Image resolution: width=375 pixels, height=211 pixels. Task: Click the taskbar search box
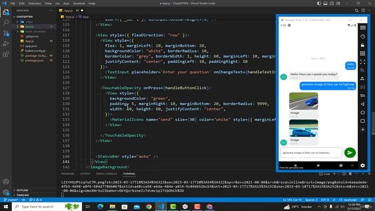[x=47, y=206]
